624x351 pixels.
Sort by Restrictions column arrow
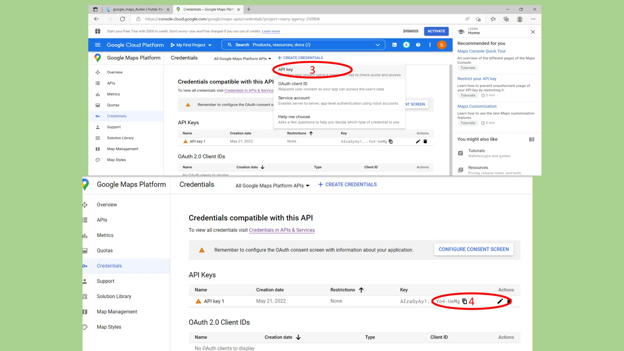(x=311, y=133)
